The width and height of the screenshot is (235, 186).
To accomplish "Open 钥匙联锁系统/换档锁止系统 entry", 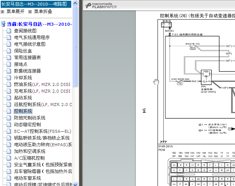I will 42,138.
